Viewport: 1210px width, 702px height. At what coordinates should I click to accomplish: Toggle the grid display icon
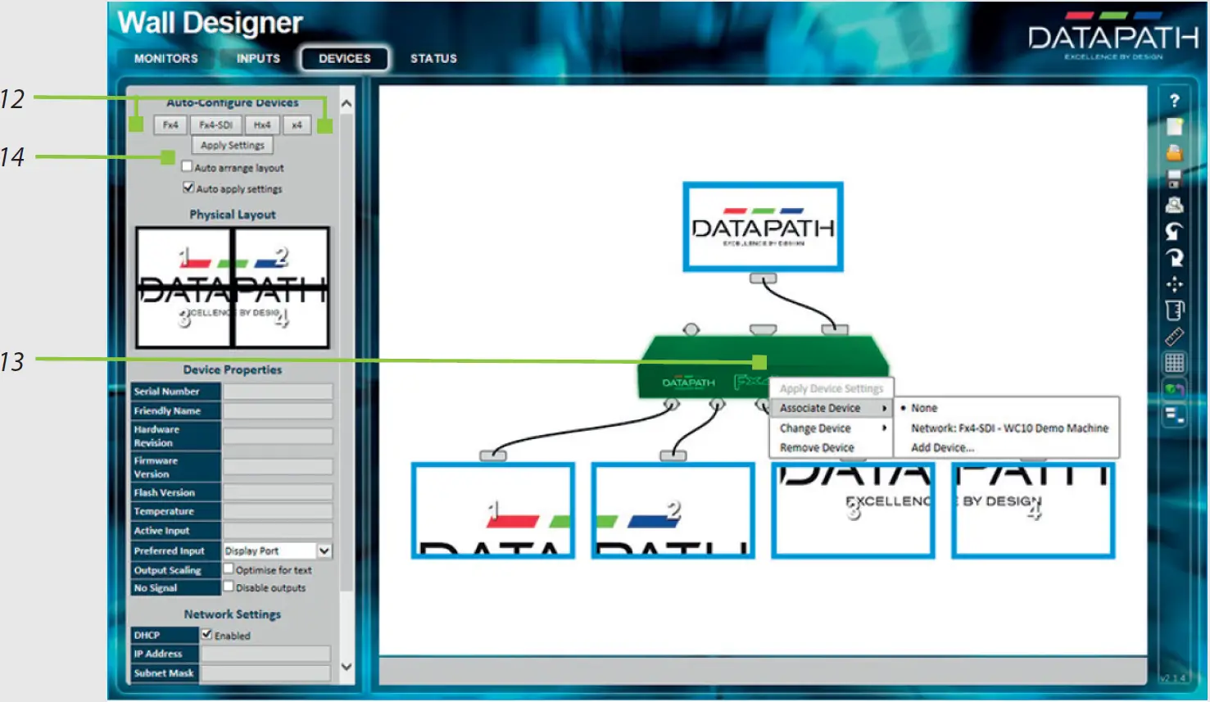(1175, 362)
